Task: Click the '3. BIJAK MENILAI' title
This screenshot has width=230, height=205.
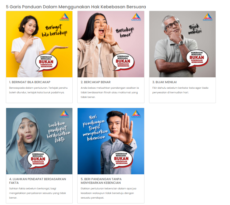Action: pyautogui.click(x=164, y=82)
